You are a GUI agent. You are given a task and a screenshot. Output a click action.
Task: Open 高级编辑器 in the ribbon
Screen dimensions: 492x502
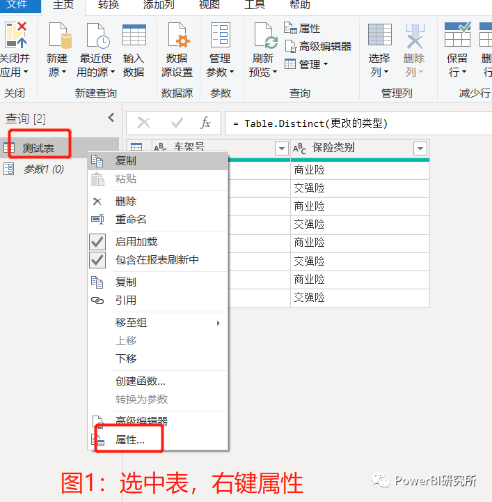tap(318, 46)
